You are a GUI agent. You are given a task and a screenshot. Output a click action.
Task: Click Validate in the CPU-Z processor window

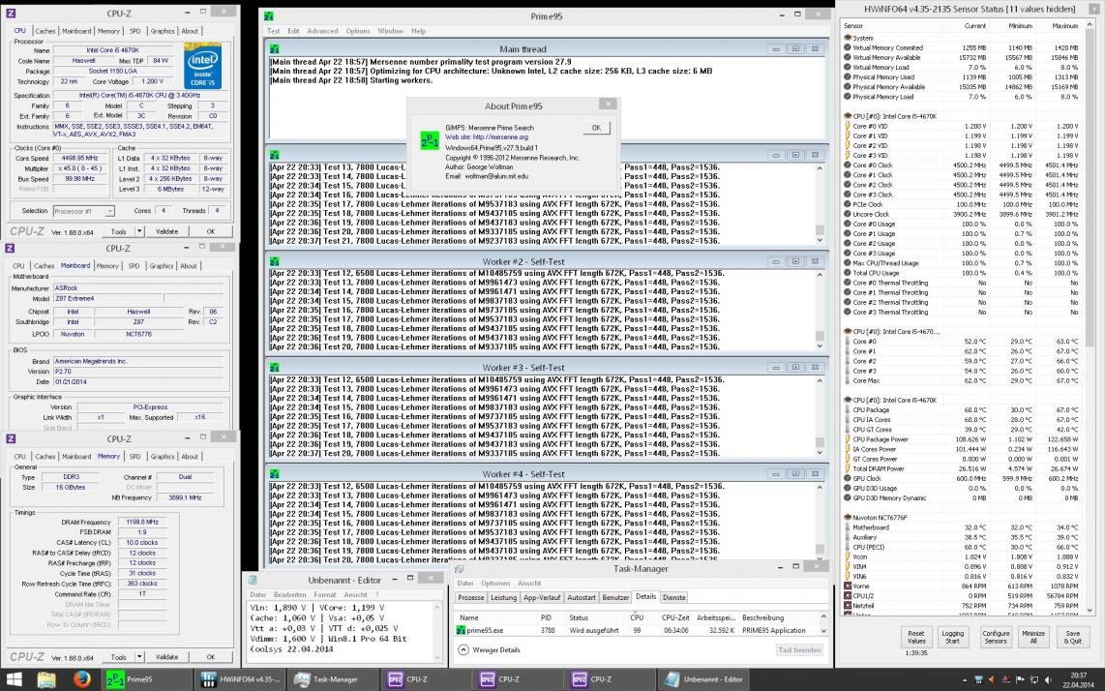click(x=167, y=231)
